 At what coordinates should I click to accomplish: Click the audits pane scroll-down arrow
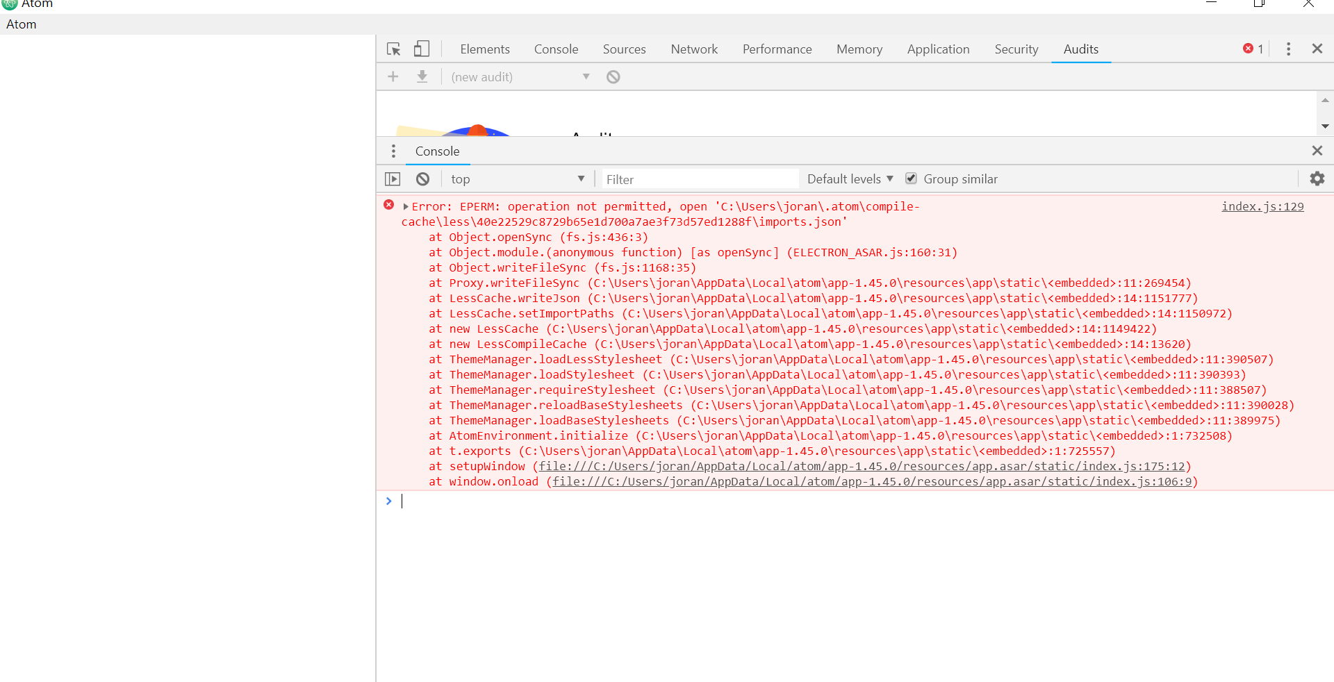coord(1325,126)
